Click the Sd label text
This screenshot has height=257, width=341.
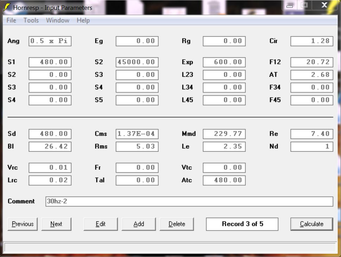click(x=12, y=134)
